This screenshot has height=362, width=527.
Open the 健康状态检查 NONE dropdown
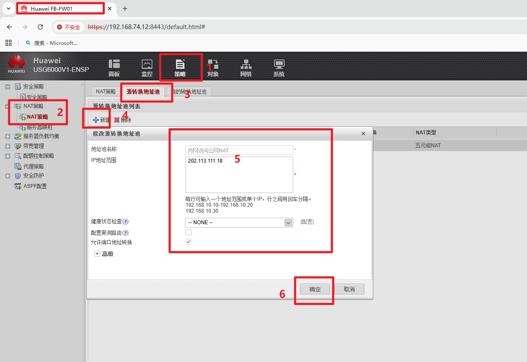pyautogui.click(x=288, y=223)
